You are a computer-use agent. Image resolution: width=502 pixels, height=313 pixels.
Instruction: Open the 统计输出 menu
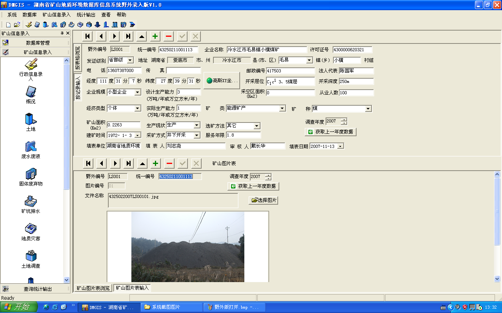click(85, 14)
